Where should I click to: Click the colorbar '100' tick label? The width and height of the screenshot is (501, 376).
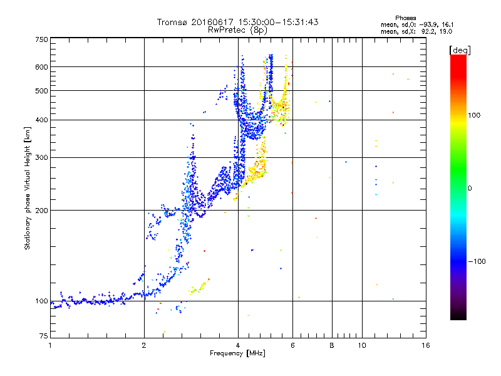[474, 115]
